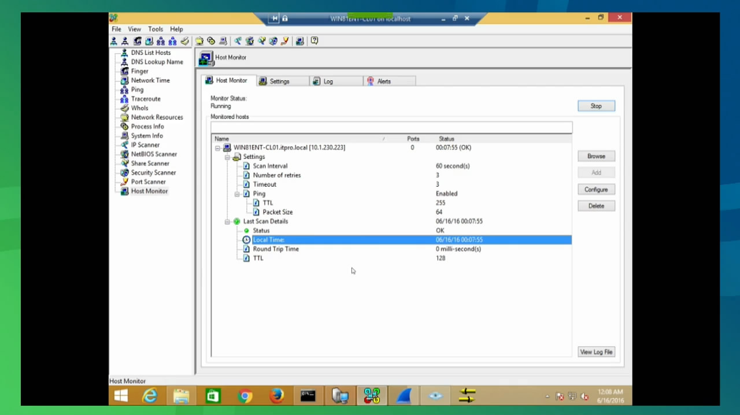The image size is (740, 415).
Task: Click the Windows Start button
Action: pyautogui.click(x=121, y=396)
